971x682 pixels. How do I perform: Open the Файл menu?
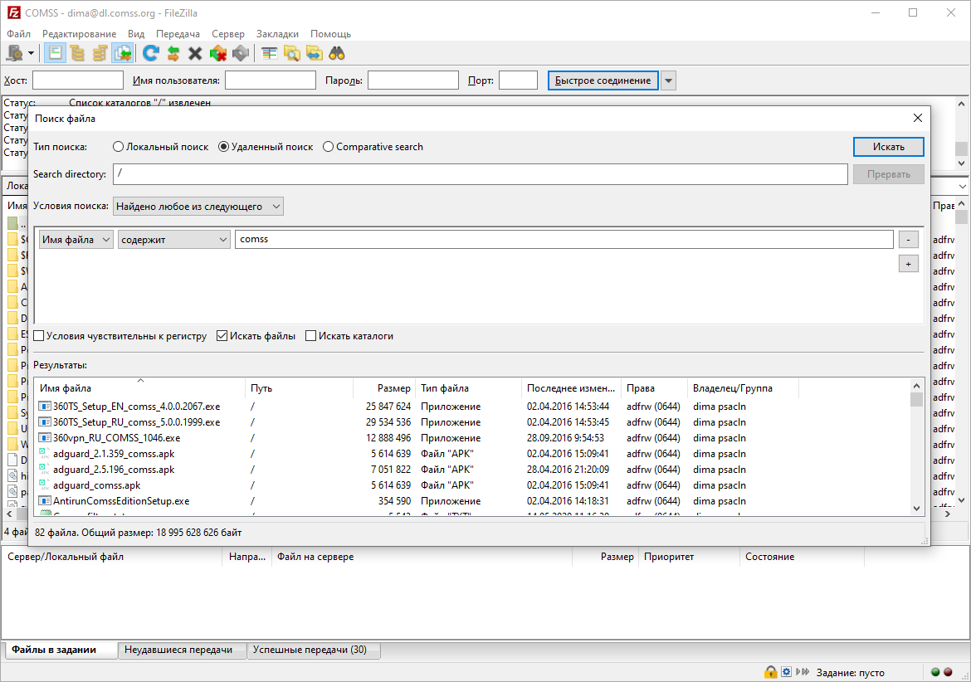(x=18, y=34)
